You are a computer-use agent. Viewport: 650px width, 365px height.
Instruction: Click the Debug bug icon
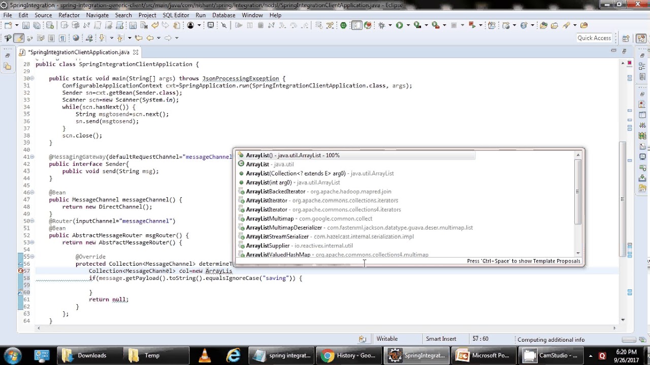[x=381, y=25]
